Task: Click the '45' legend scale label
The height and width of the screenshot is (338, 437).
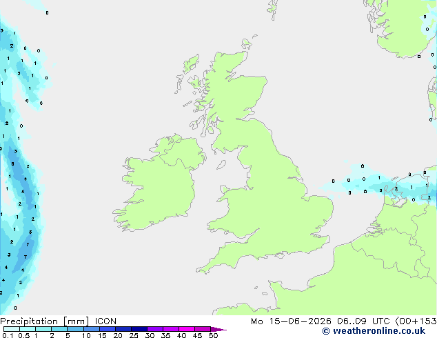Action: point(197,335)
